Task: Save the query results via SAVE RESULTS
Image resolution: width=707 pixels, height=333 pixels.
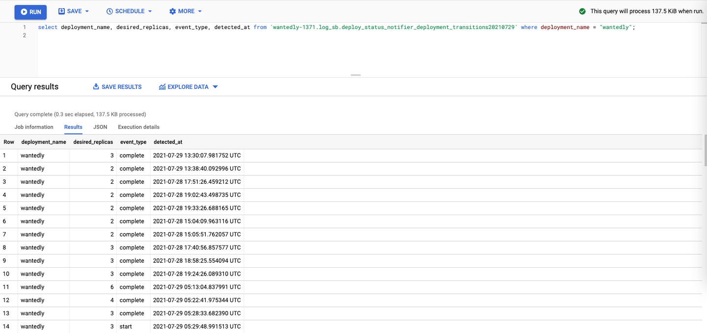Action: (117, 87)
